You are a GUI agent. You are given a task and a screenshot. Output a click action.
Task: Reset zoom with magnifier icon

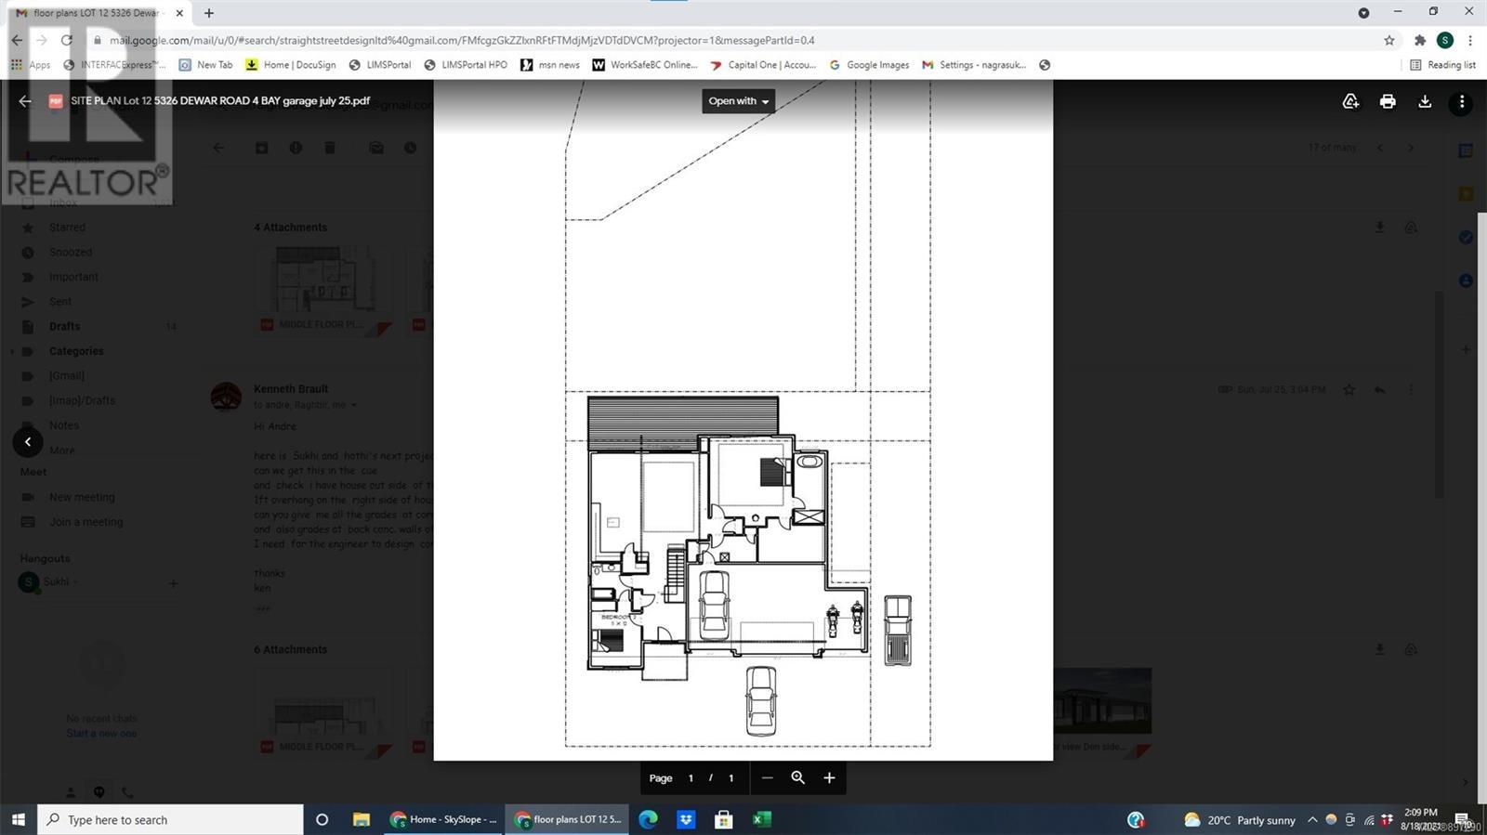(x=797, y=777)
